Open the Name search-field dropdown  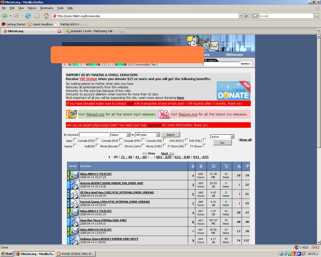(120, 135)
